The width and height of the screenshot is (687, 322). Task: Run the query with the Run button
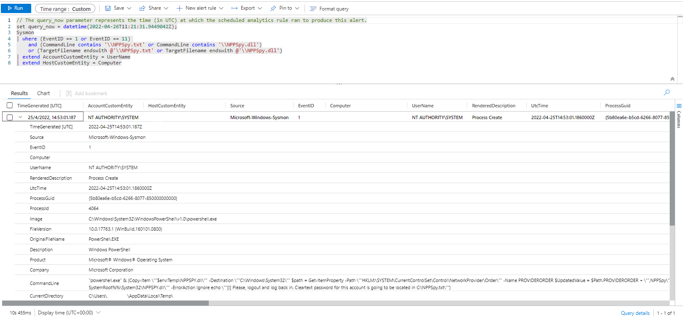16,8
